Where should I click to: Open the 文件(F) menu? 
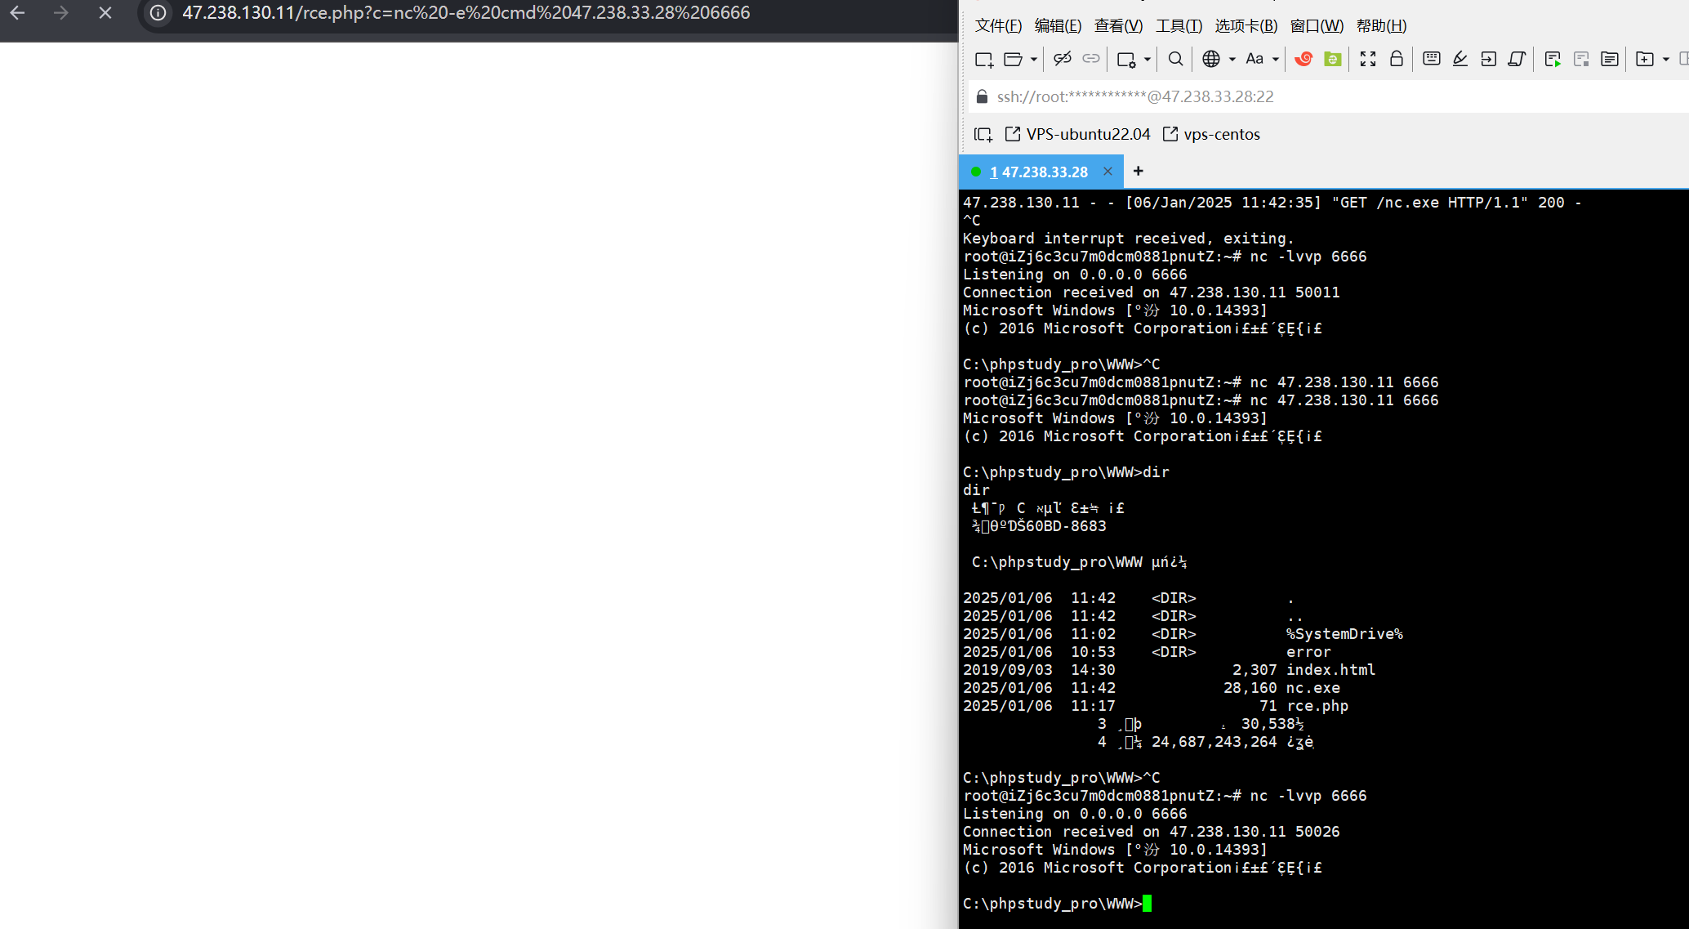pyautogui.click(x=998, y=25)
